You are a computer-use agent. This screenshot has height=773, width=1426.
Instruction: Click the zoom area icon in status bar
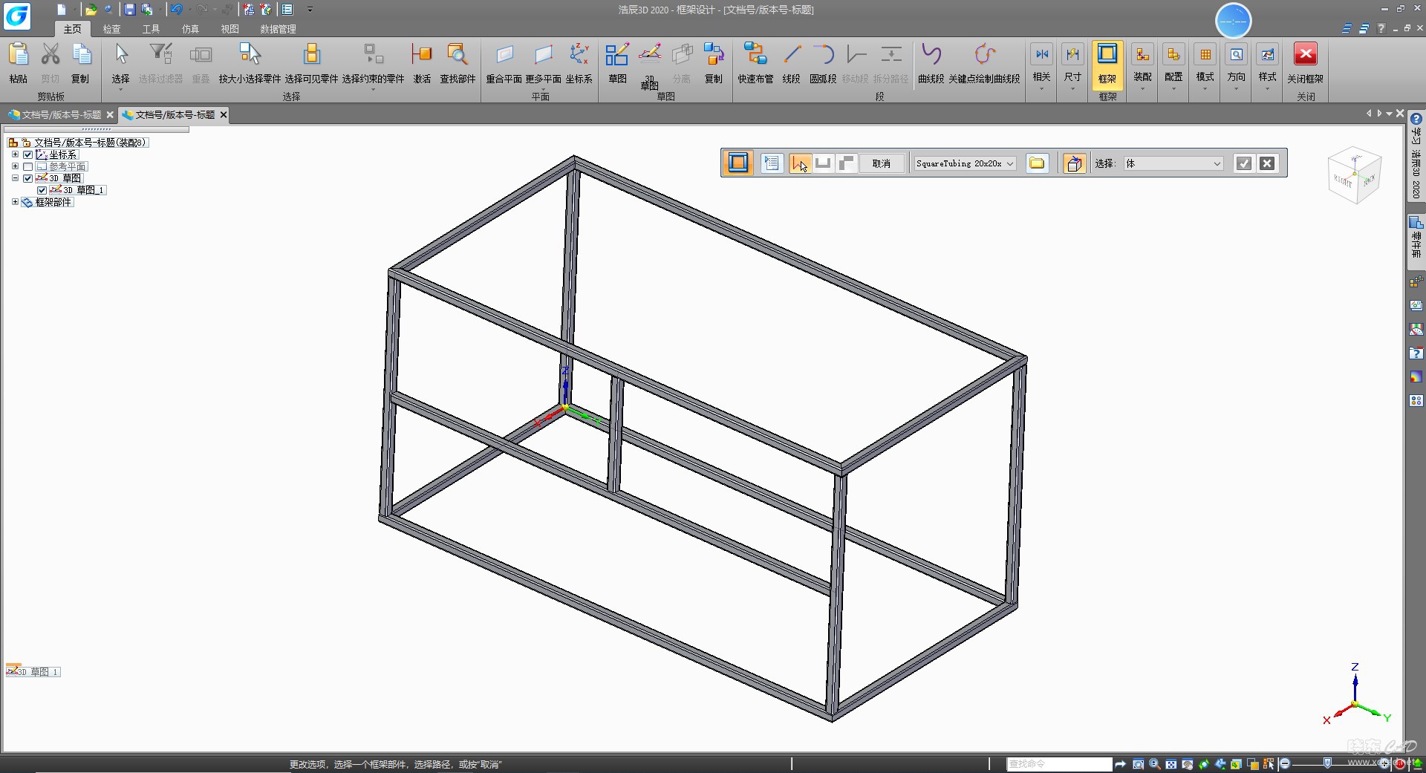coord(1138,764)
